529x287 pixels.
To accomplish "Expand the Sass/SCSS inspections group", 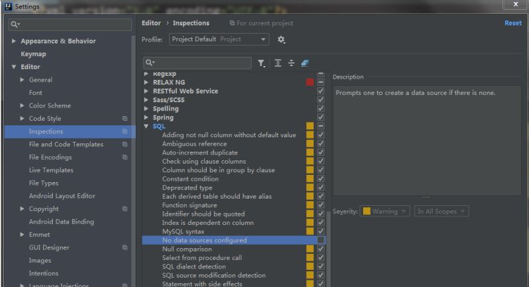I will [146, 100].
